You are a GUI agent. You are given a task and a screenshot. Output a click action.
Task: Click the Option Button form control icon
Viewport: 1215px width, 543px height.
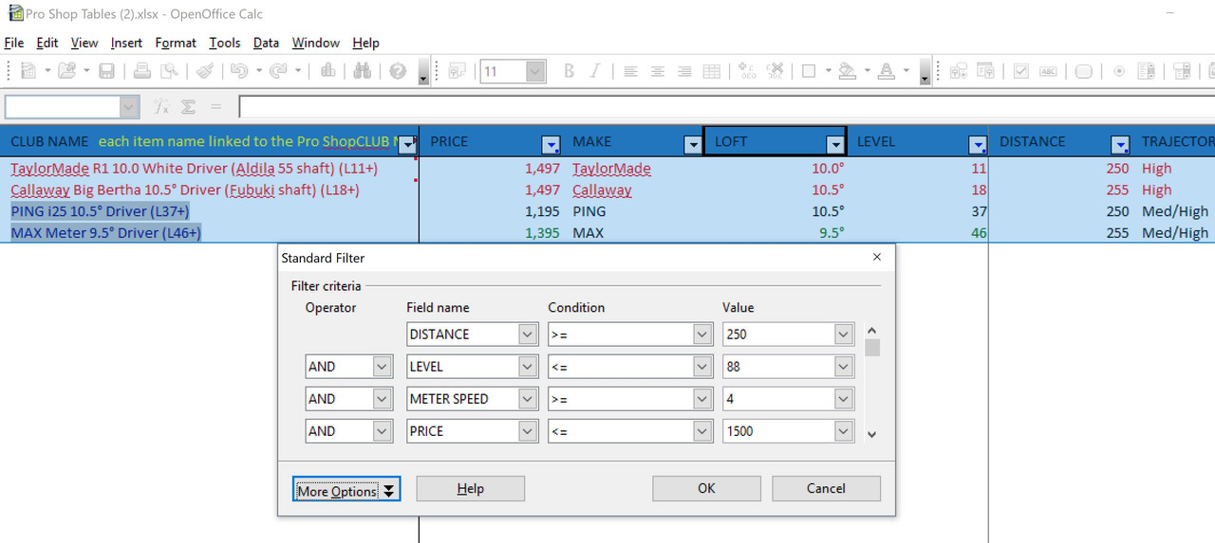(x=1119, y=71)
